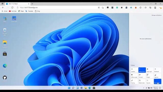Open the Github desktop icon

(5, 78)
